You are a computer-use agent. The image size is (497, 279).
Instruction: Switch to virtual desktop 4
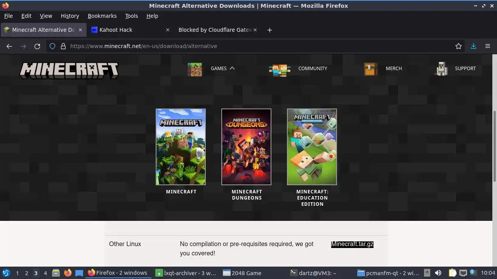coord(45,273)
